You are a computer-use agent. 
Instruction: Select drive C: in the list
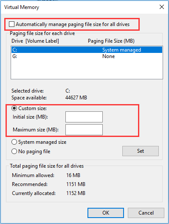pyautogui.click(x=87, y=50)
